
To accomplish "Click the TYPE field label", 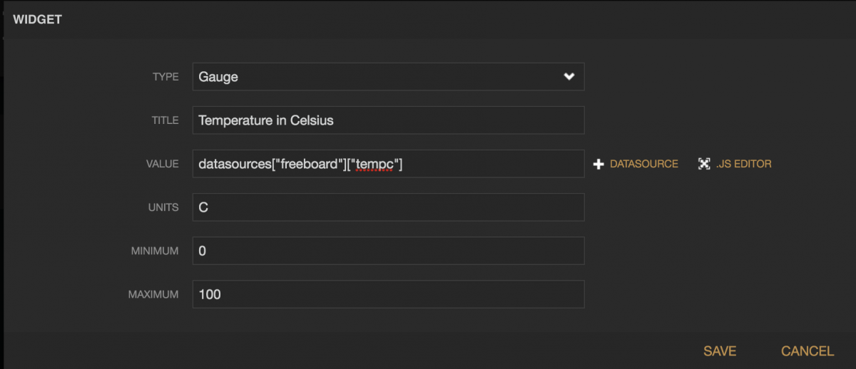I will (165, 77).
